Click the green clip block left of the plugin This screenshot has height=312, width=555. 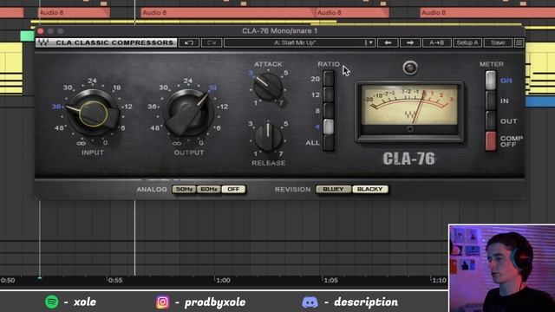27,36
